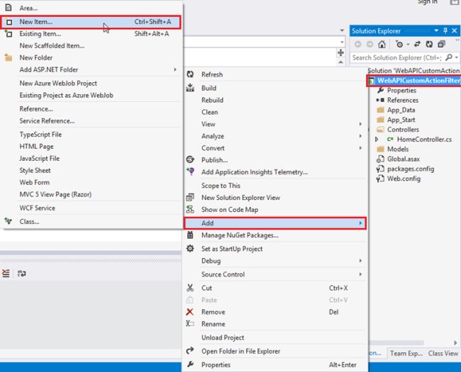The width and height of the screenshot is (461, 372).
Task: Choose Web Form entry
Action: point(91,183)
